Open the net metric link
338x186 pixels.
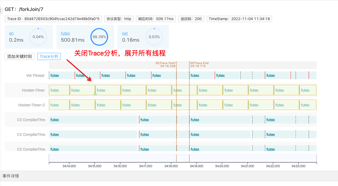point(125,33)
